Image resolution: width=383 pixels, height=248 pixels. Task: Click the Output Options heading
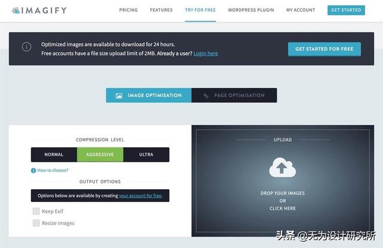(x=100, y=182)
